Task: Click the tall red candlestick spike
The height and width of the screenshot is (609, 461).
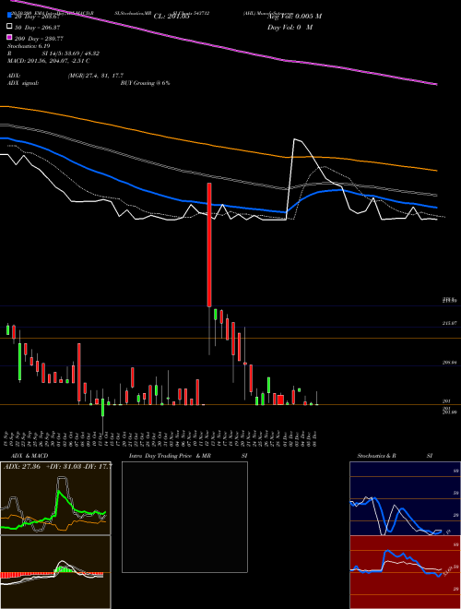Action: pos(209,245)
